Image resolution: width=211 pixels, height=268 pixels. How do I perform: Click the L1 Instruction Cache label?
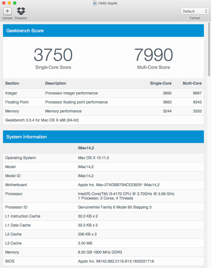[23, 216]
